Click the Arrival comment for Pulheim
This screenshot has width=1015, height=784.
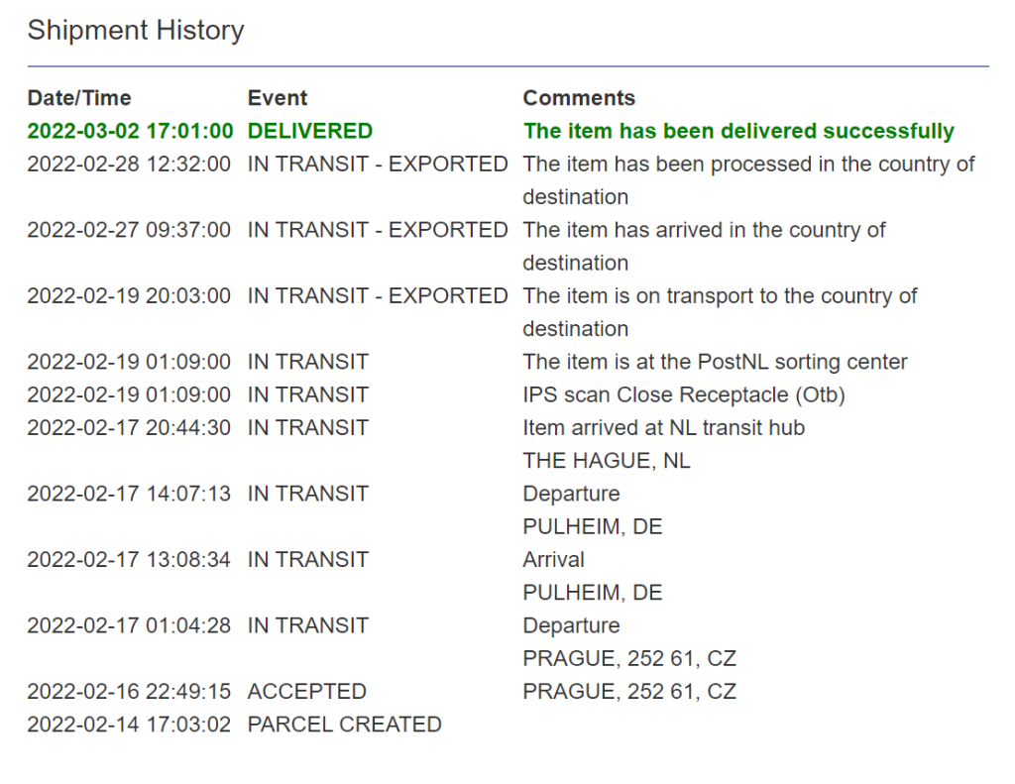(553, 560)
